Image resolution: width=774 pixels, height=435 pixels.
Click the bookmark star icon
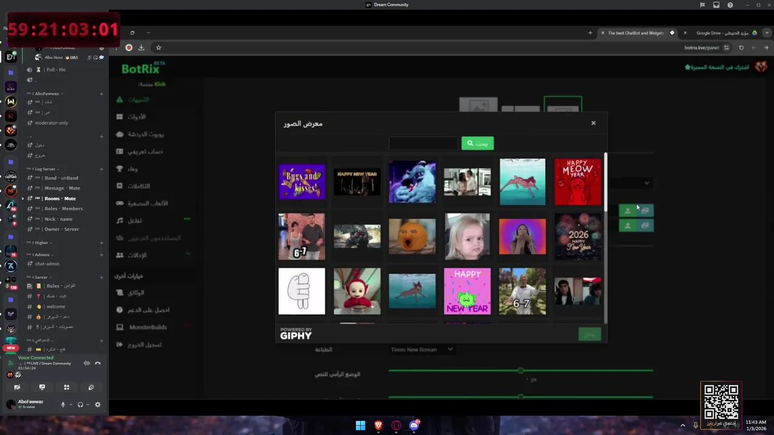click(158, 48)
